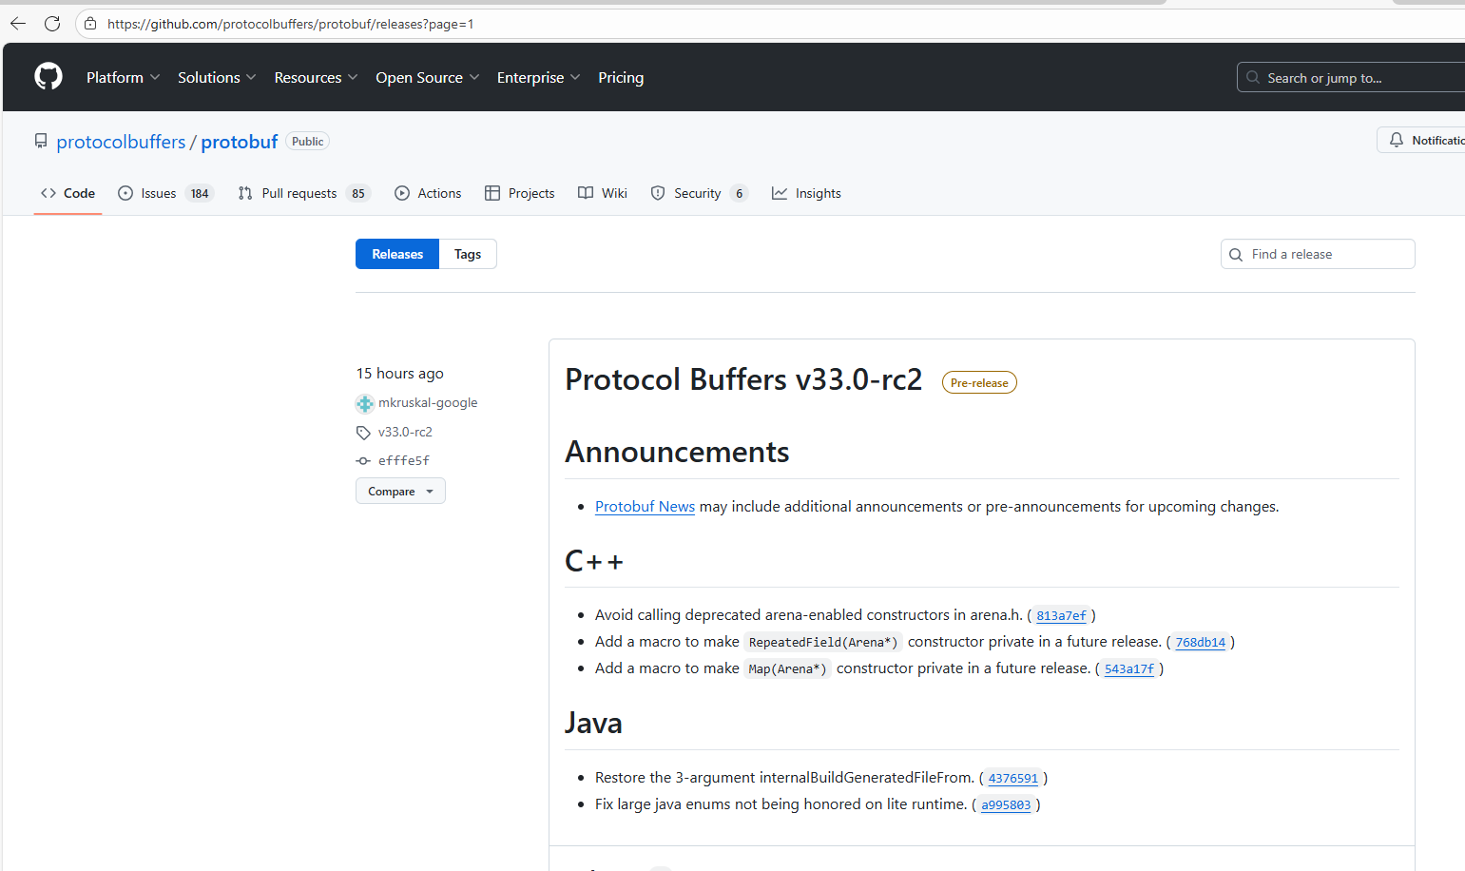This screenshot has height=871, width=1465.
Task: Click the GitHub logo icon
Action: point(48,76)
